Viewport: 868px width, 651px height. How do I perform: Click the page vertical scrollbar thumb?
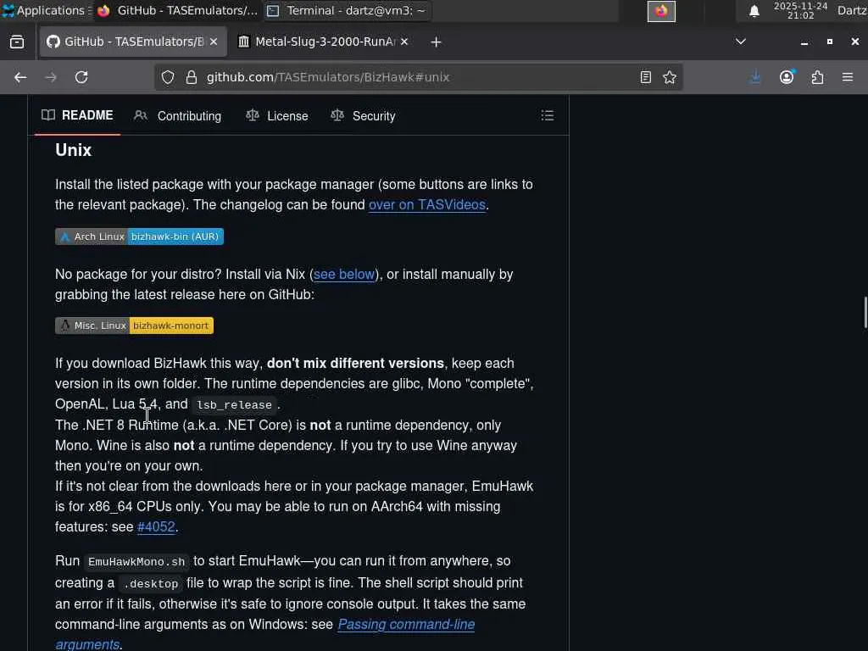(x=865, y=313)
